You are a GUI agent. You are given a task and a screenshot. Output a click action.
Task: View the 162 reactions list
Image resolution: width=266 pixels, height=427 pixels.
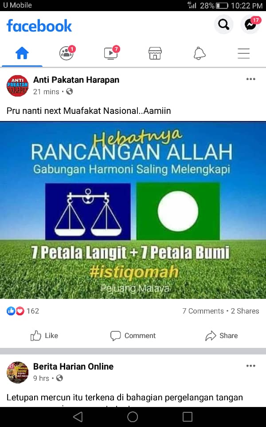23,311
